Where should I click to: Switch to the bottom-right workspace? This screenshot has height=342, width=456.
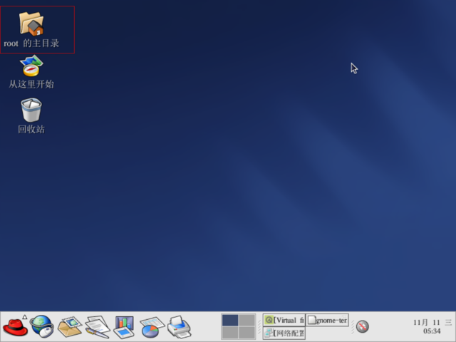tap(247, 333)
